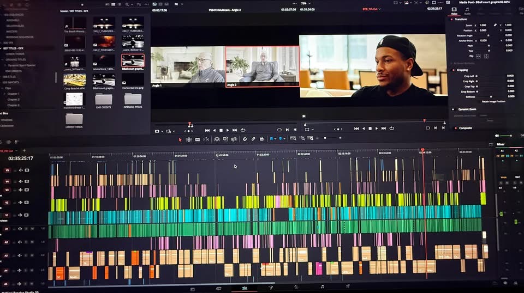Toggle timeline Snapping magnet icon
The height and width of the screenshot is (293, 524).
pyautogui.click(x=245, y=139)
